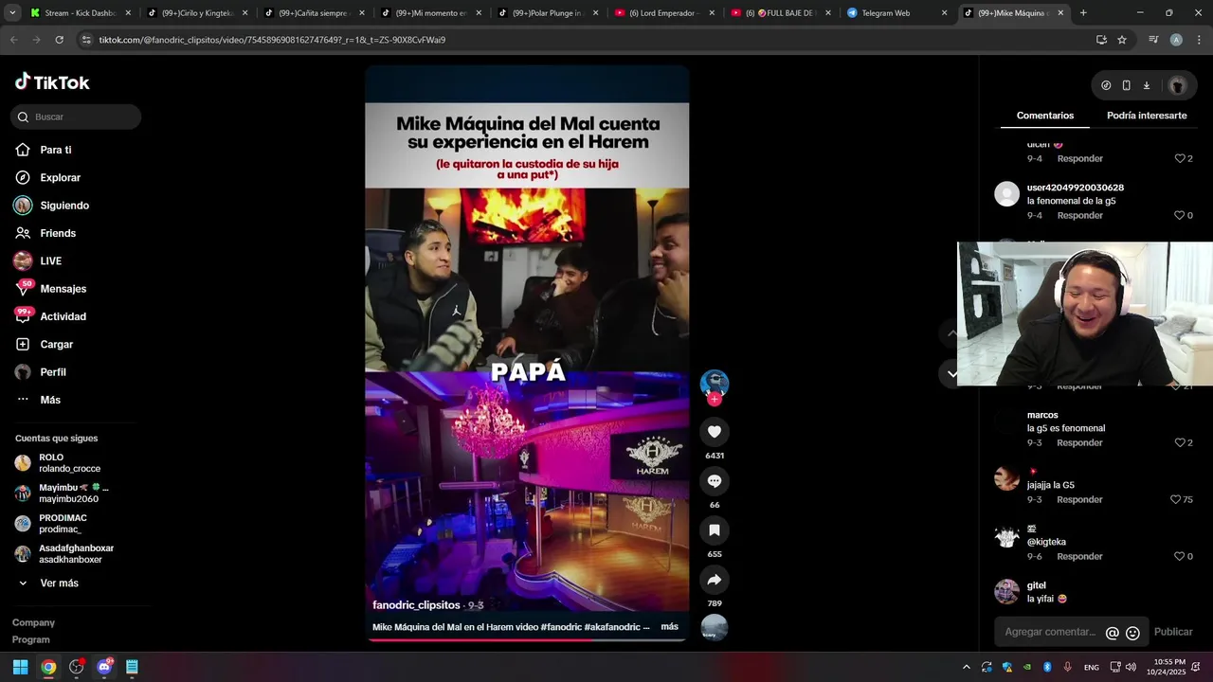Screen dimensions: 1213x682
Task: Reply to marcos's comment
Action: [1080, 443]
